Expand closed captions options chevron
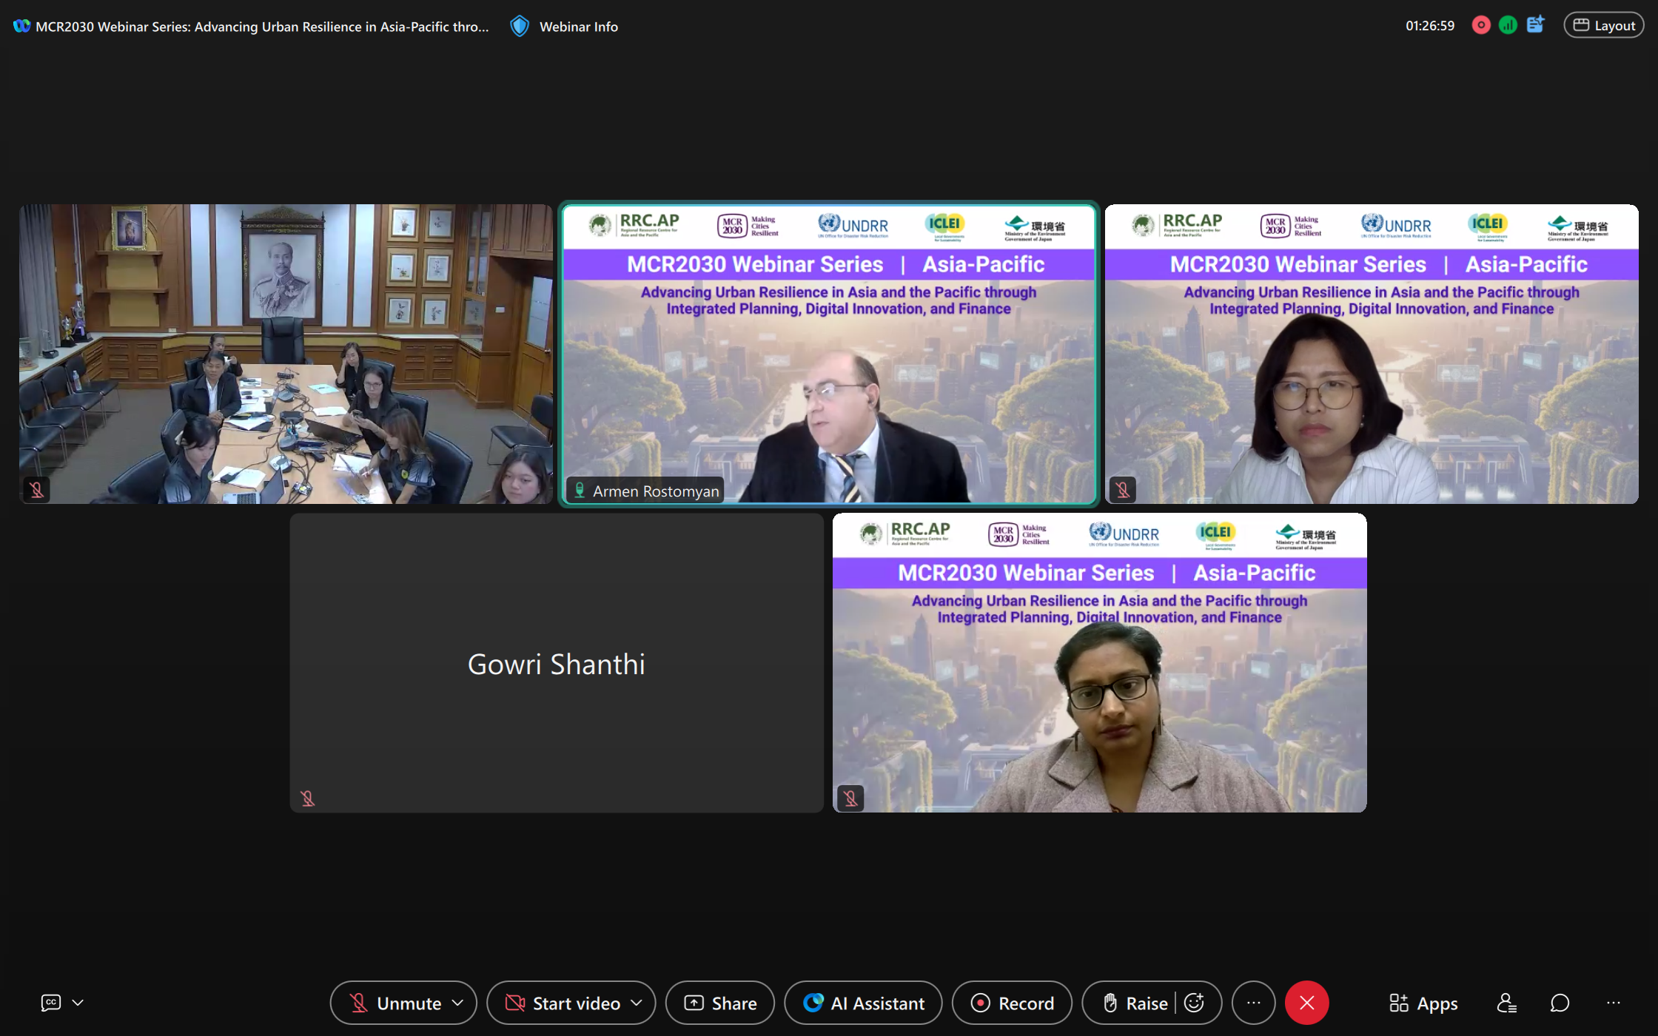This screenshot has width=1658, height=1036. 78,1003
